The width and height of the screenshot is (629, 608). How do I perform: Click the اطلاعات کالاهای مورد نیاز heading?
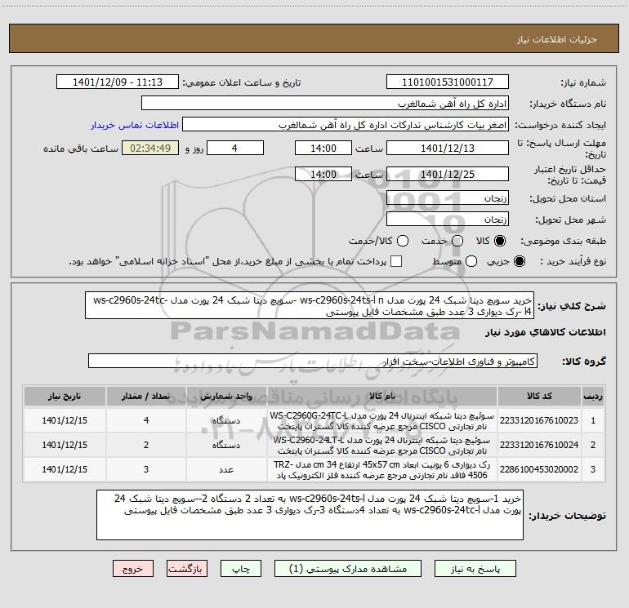(x=545, y=332)
